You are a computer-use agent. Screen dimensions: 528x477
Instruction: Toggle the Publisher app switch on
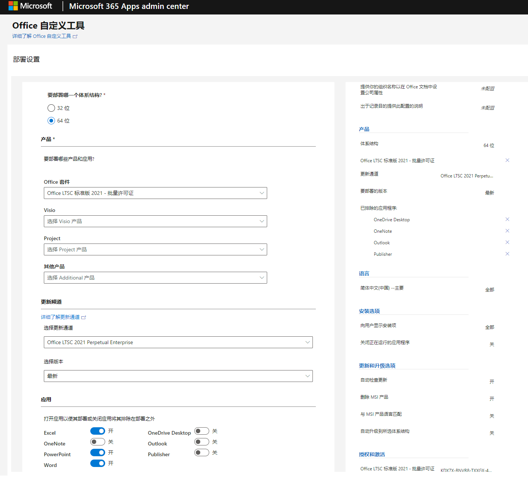point(202,453)
